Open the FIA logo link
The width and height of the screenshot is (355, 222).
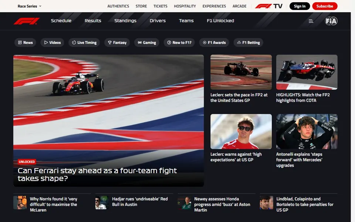point(331,21)
